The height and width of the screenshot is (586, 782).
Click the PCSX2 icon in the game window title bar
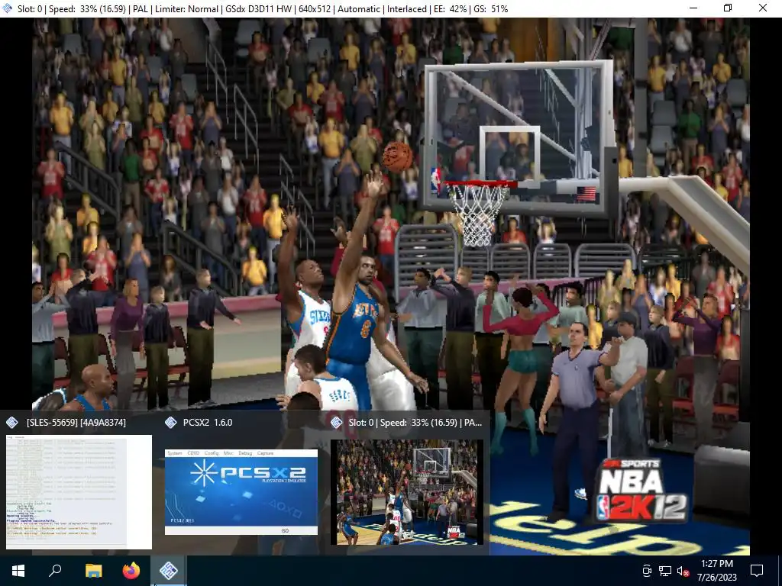pyautogui.click(x=8, y=8)
